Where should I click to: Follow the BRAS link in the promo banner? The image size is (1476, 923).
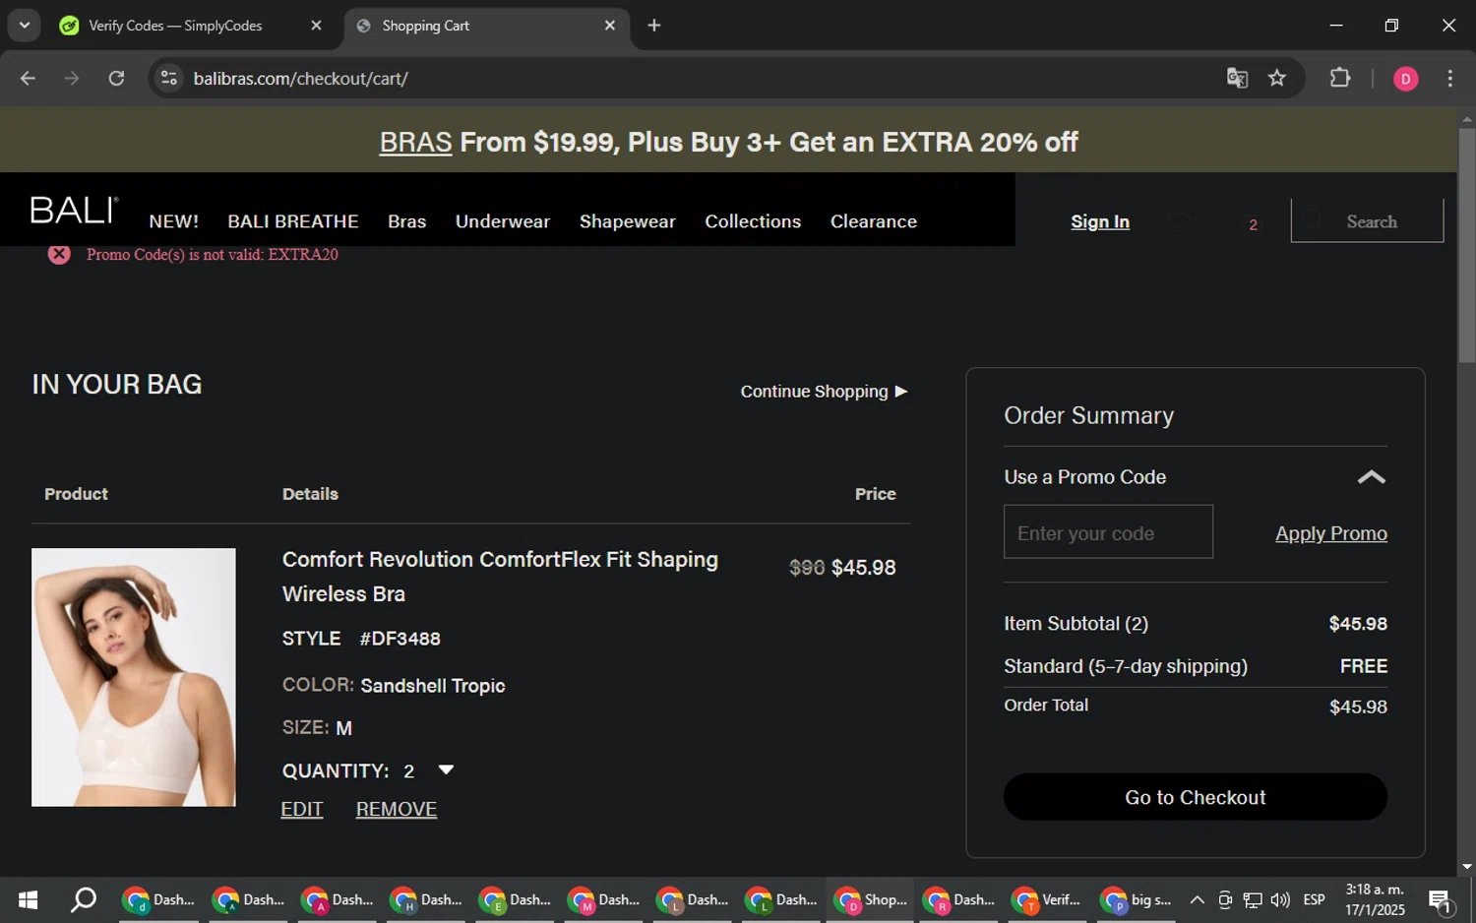415,142
